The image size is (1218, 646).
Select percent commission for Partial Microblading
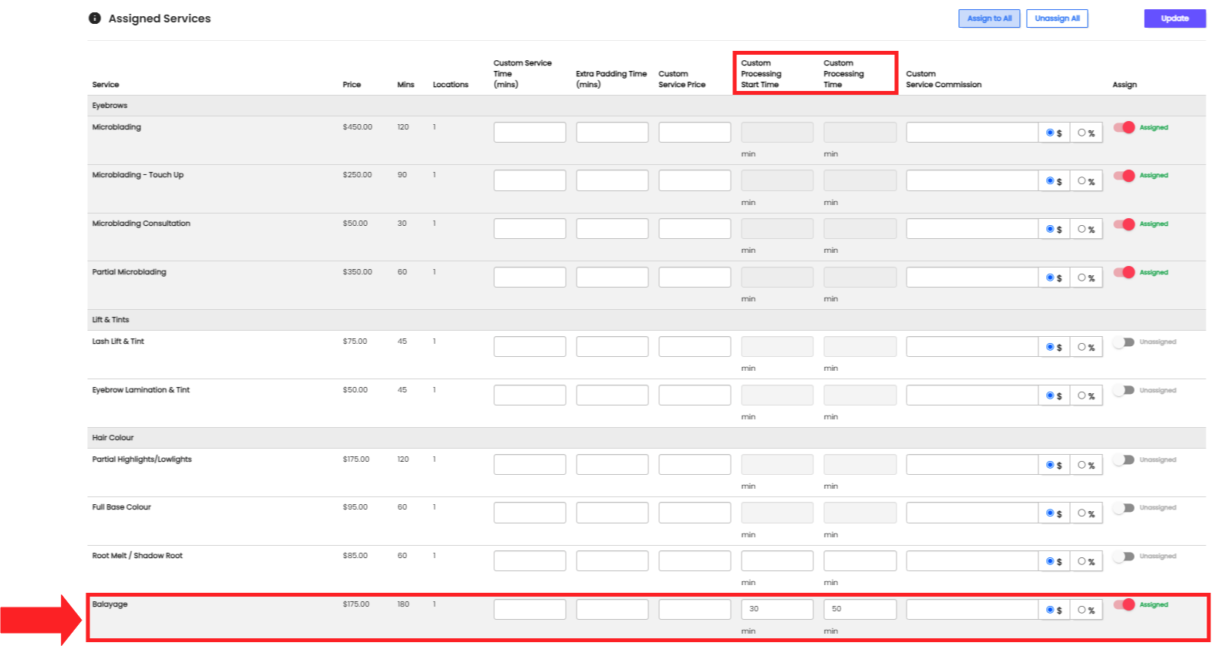[x=1082, y=278]
